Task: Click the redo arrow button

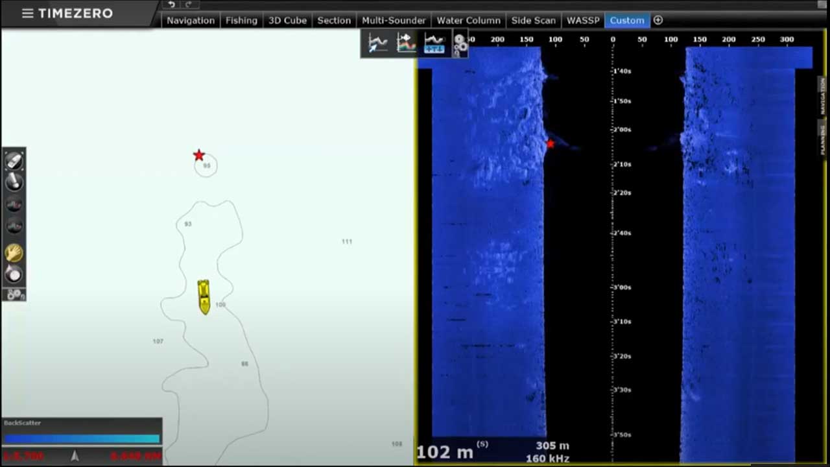Action: click(x=188, y=5)
